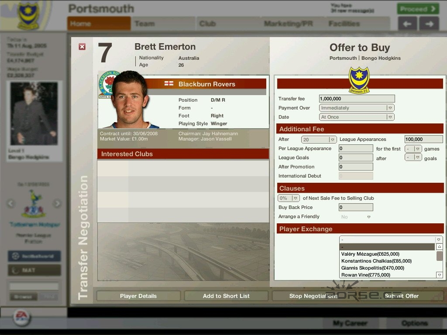The width and height of the screenshot is (447, 335).
Task: Click the Transfer fee input field
Action: [x=357, y=99]
